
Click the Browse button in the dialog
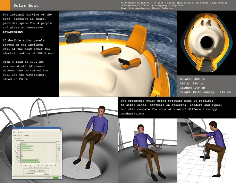(47, 173)
